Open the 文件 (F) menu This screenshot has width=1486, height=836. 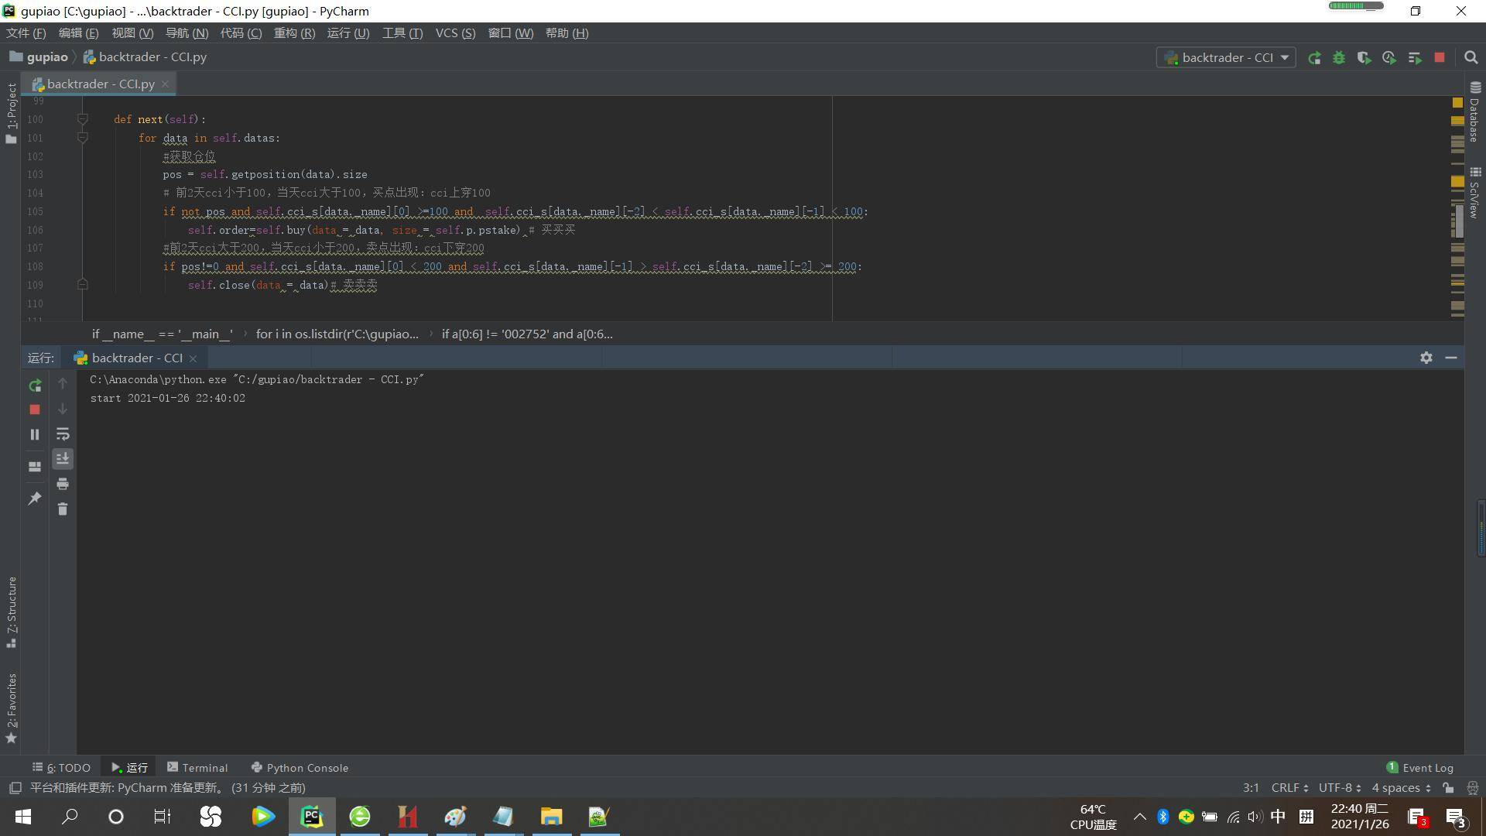tap(26, 33)
